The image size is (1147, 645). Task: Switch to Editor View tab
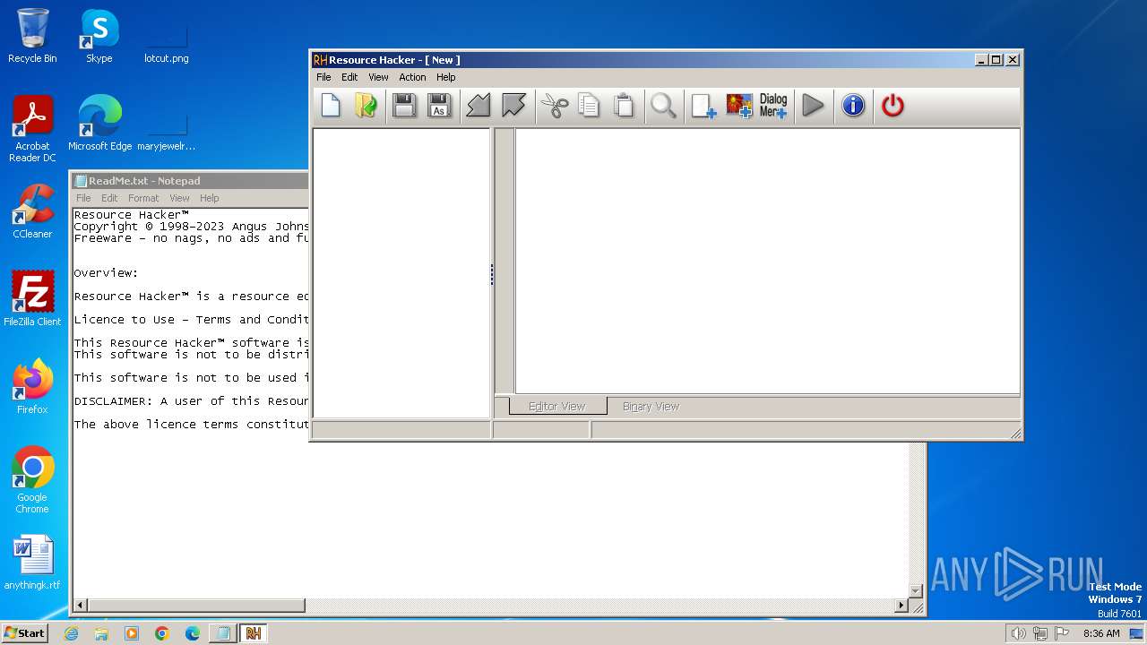(557, 407)
